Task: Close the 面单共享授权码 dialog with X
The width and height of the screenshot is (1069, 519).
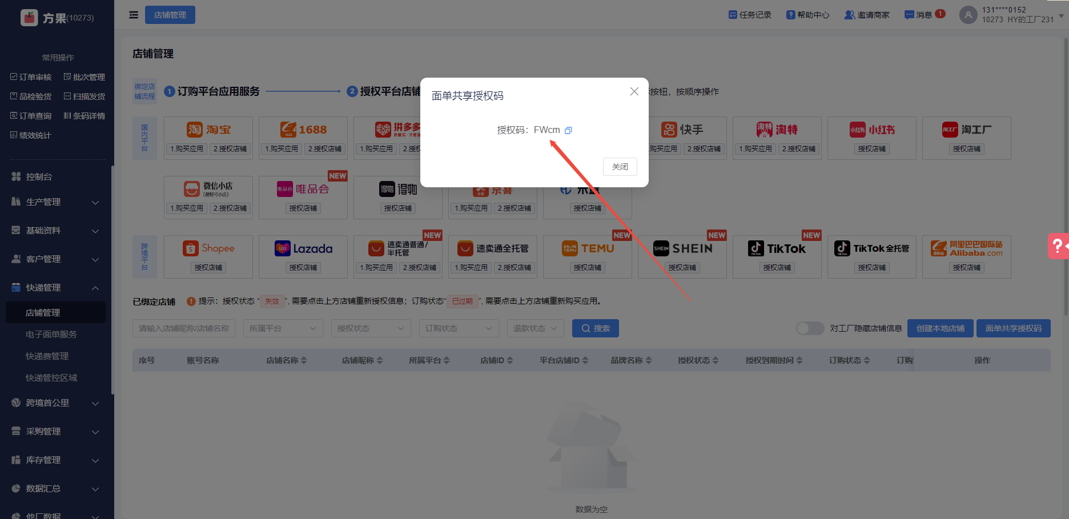Action: point(634,91)
